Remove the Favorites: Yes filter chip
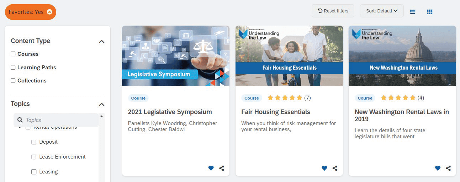 tap(49, 12)
